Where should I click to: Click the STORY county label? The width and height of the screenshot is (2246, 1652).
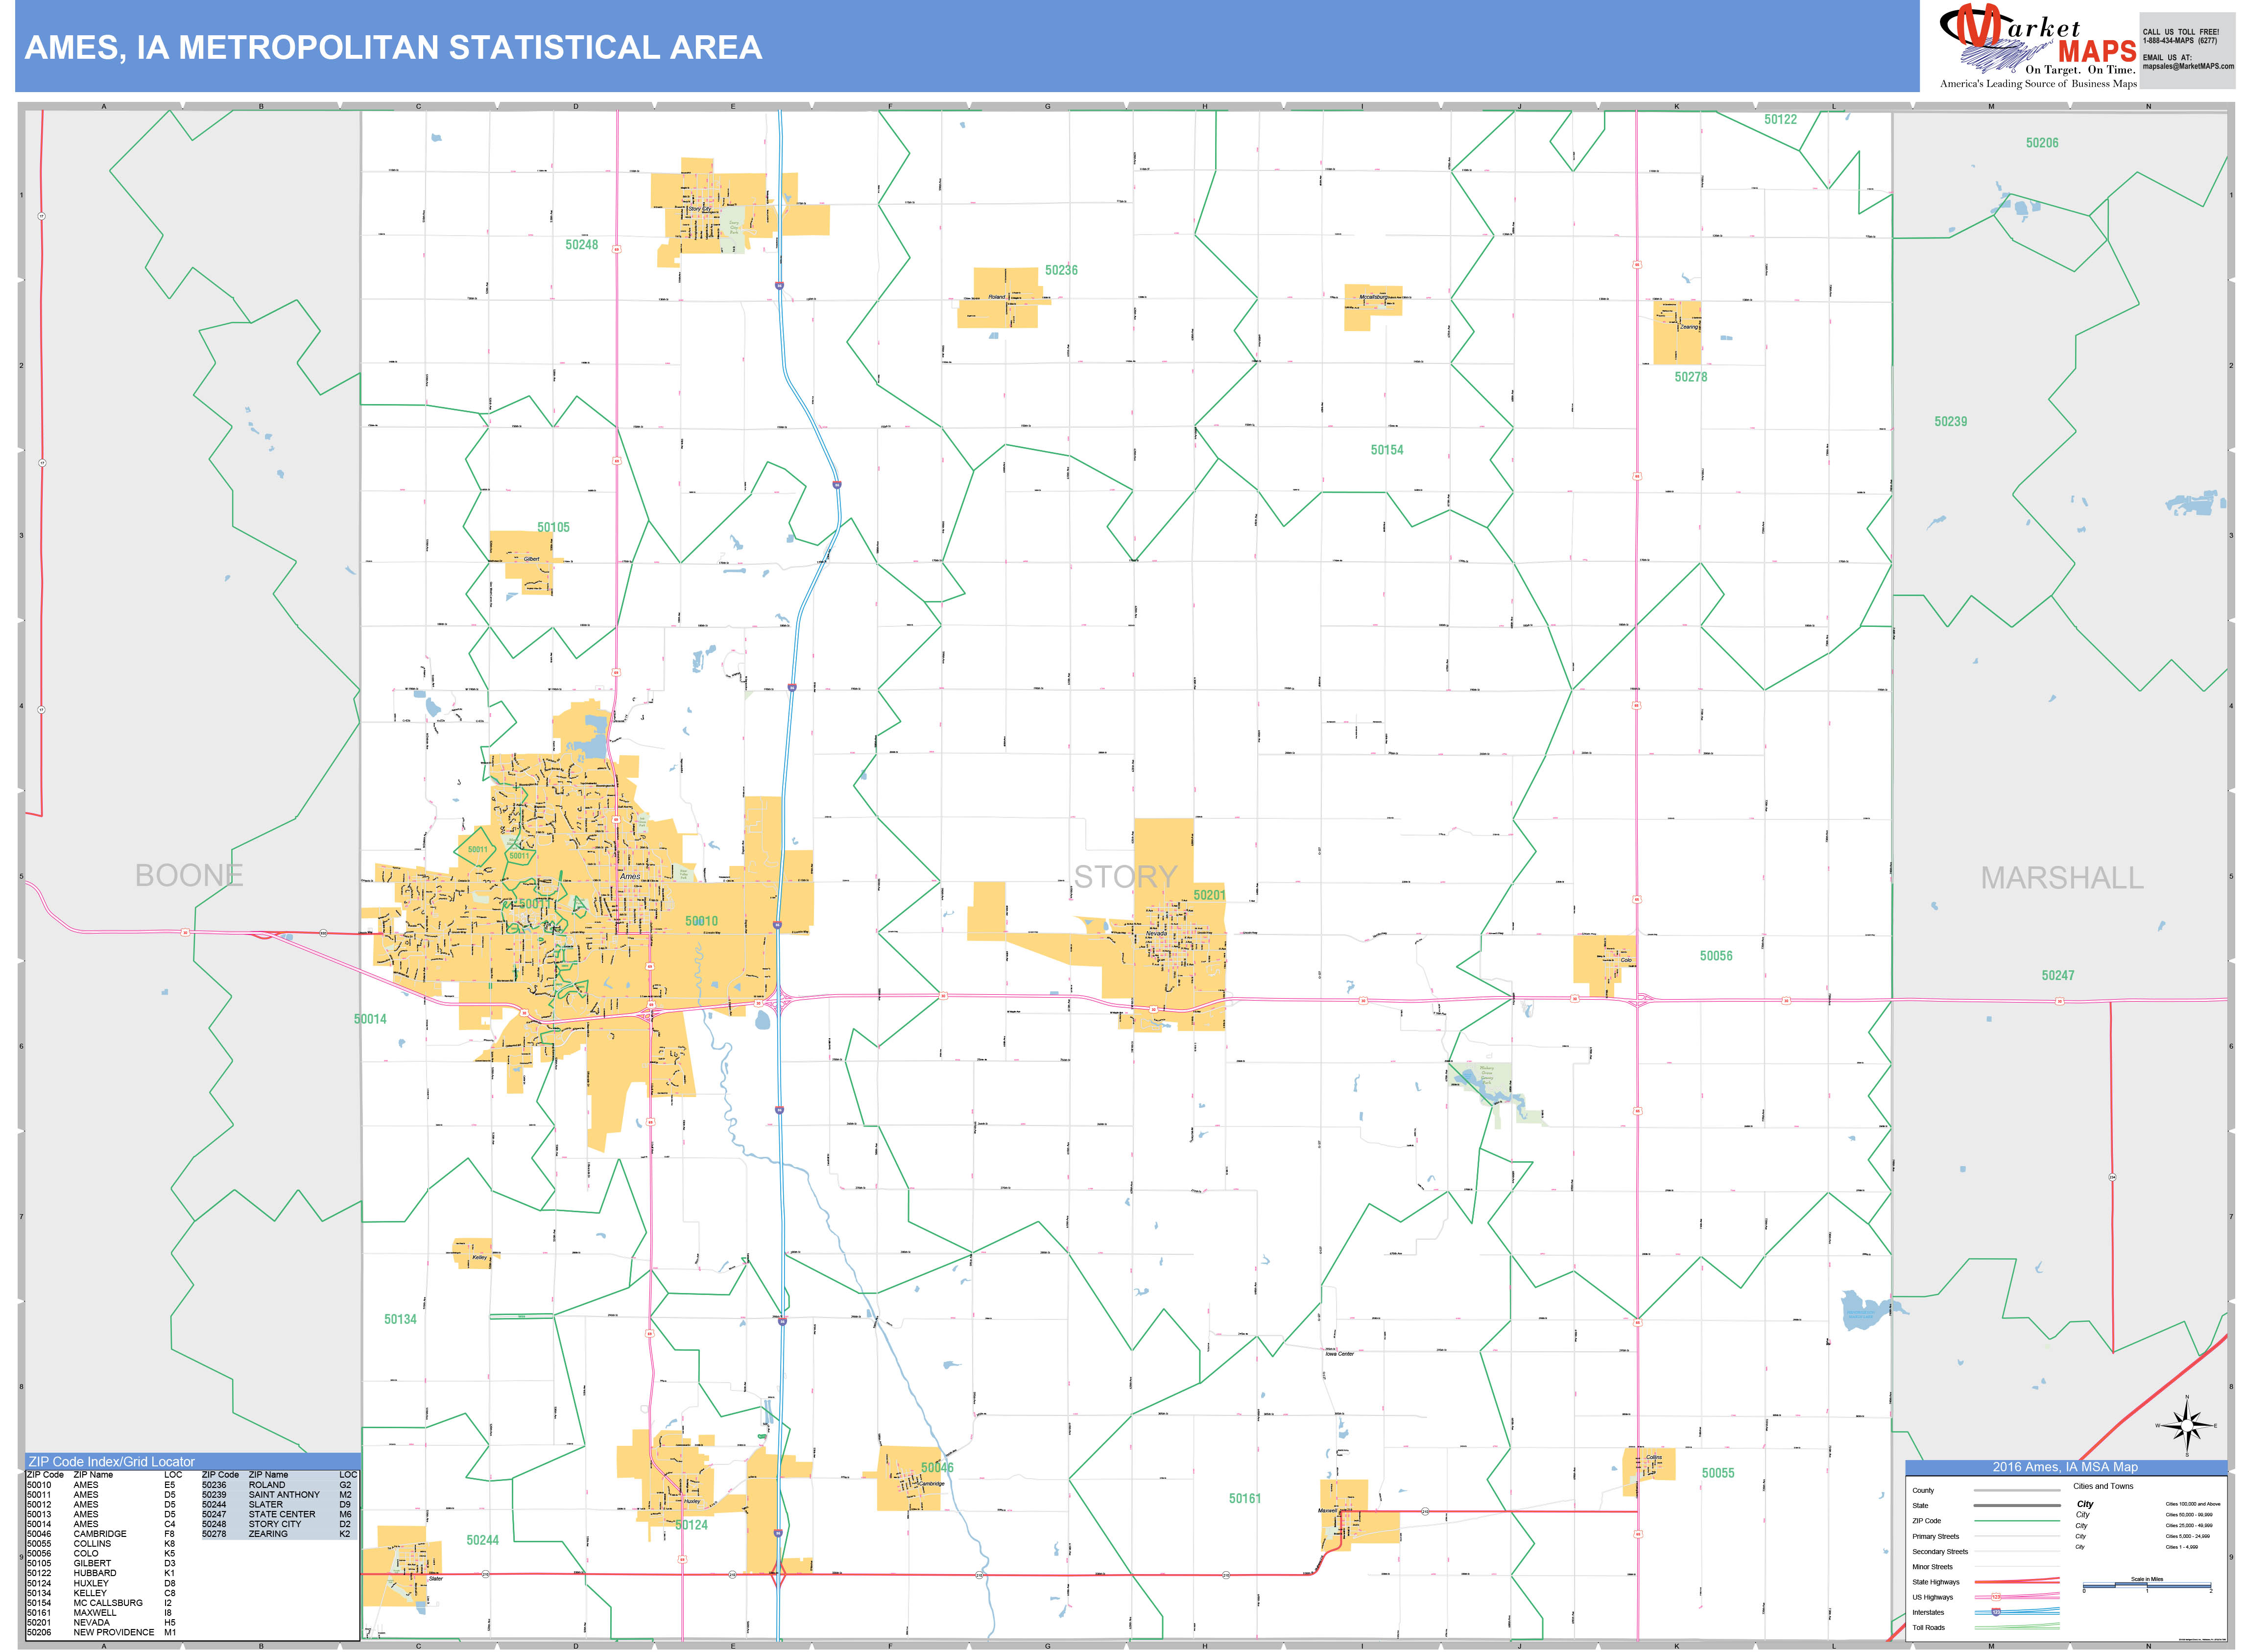[1125, 877]
